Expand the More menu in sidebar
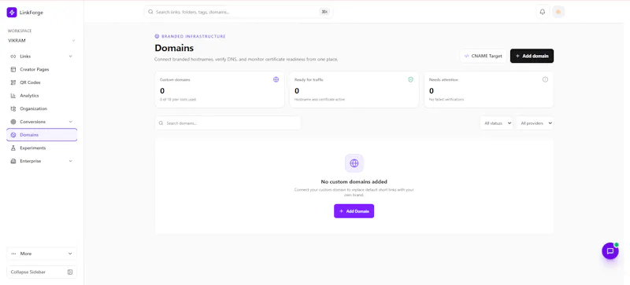The width and height of the screenshot is (630, 285). [42, 254]
